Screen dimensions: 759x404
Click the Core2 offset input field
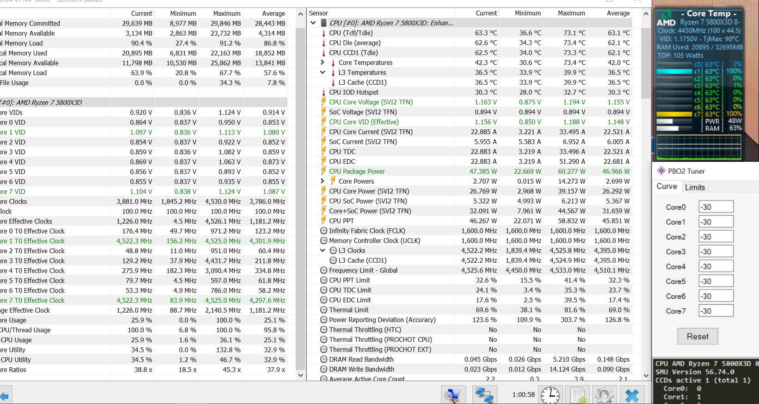pyautogui.click(x=716, y=237)
